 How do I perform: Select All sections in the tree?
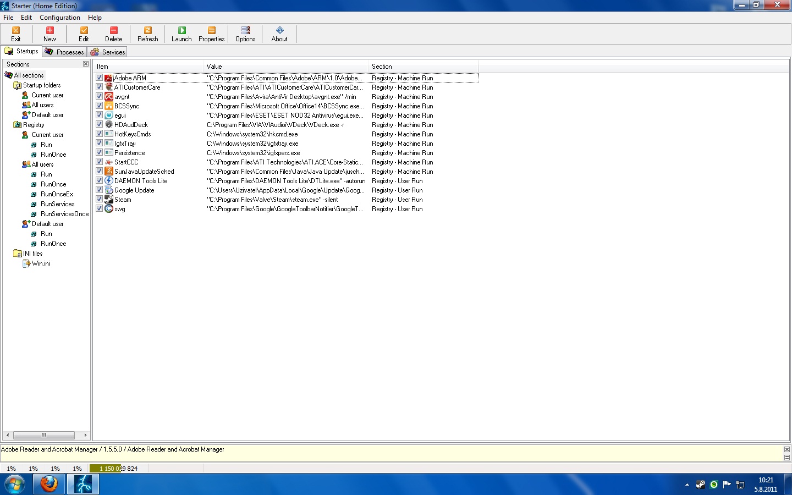(29, 75)
